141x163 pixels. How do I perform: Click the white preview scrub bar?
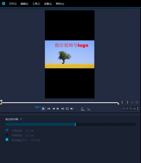point(60,103)
